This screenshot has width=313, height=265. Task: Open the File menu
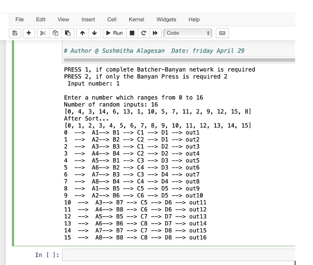[x=19, y=20]
